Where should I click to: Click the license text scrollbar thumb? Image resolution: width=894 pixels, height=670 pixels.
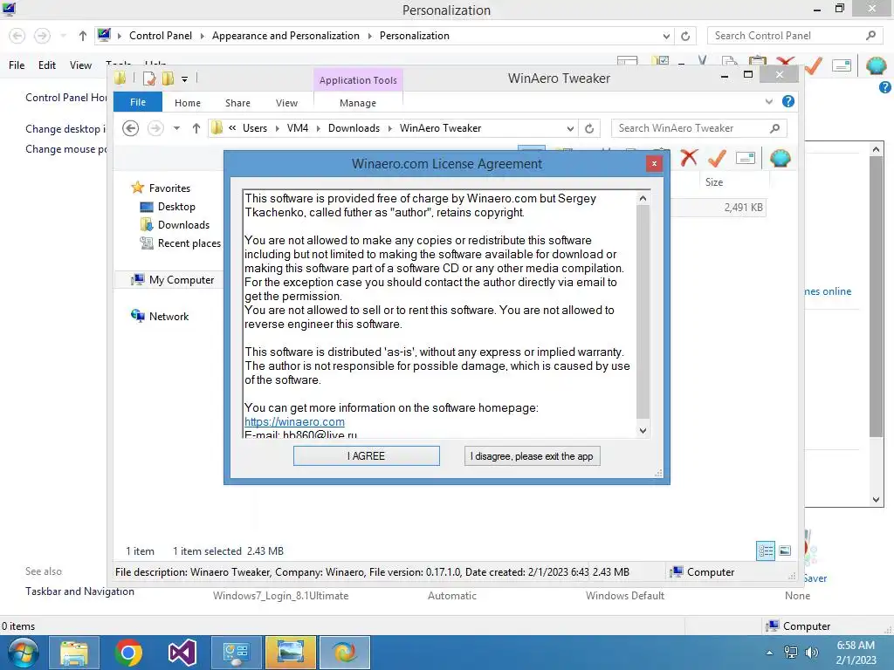pos(643,311)
